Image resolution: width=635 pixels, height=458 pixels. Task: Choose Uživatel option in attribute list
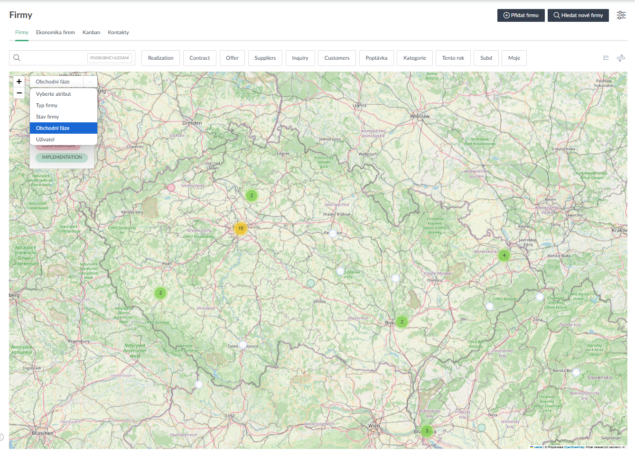click(x=45, y=139)
